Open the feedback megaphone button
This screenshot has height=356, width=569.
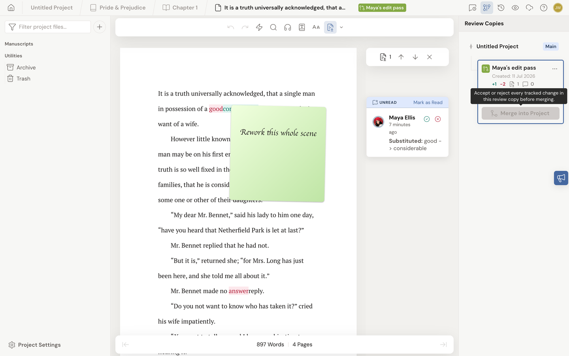click(561, 178)
